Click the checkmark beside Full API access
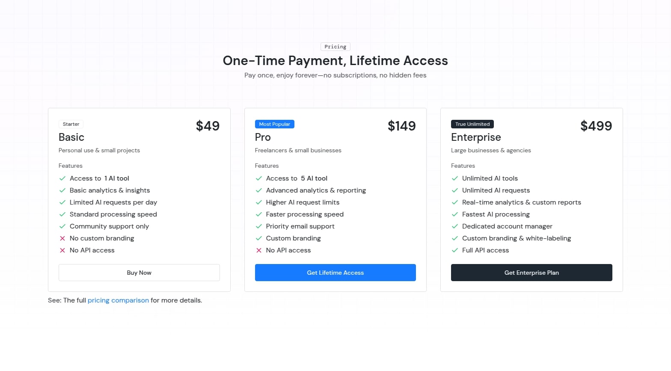Image resolution: width=671 pixels, height=371 pixels. tap(455, 250)
